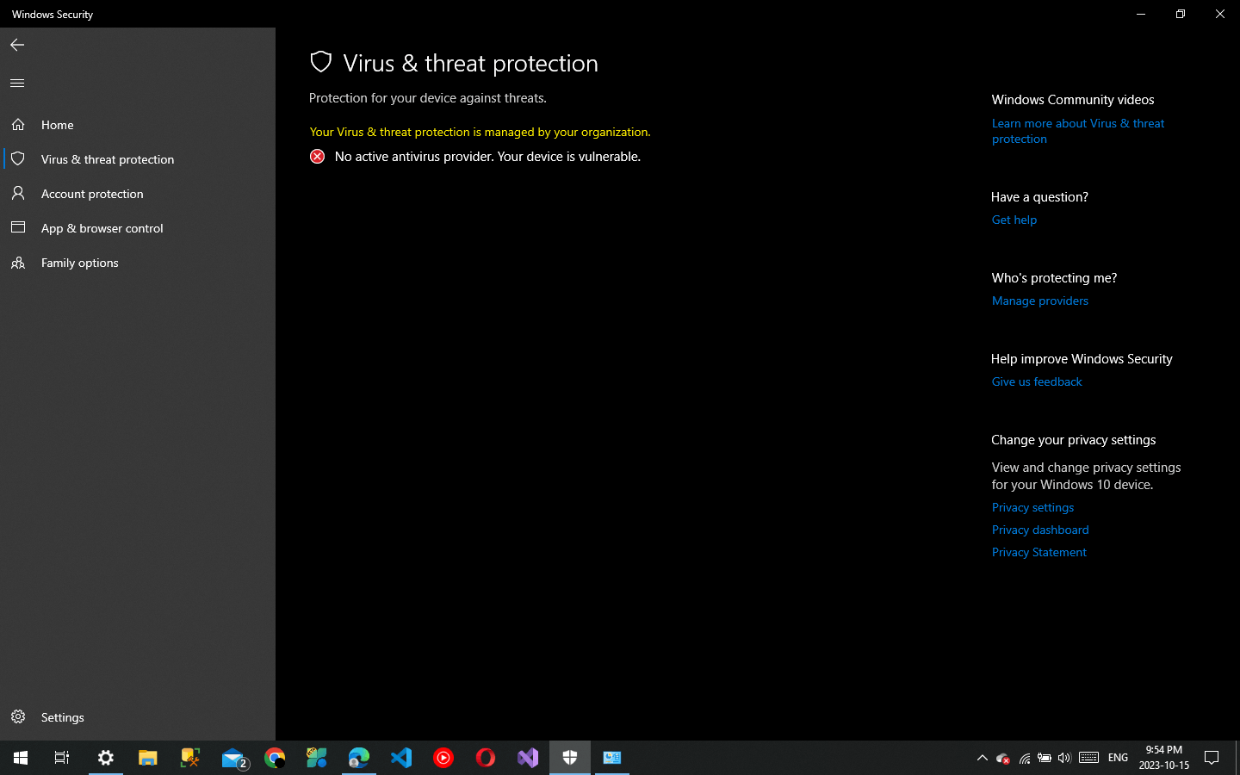Viewport: 1240px width, 775px height.
Task: Show hidden system tray icons
Action: point(983,758)
